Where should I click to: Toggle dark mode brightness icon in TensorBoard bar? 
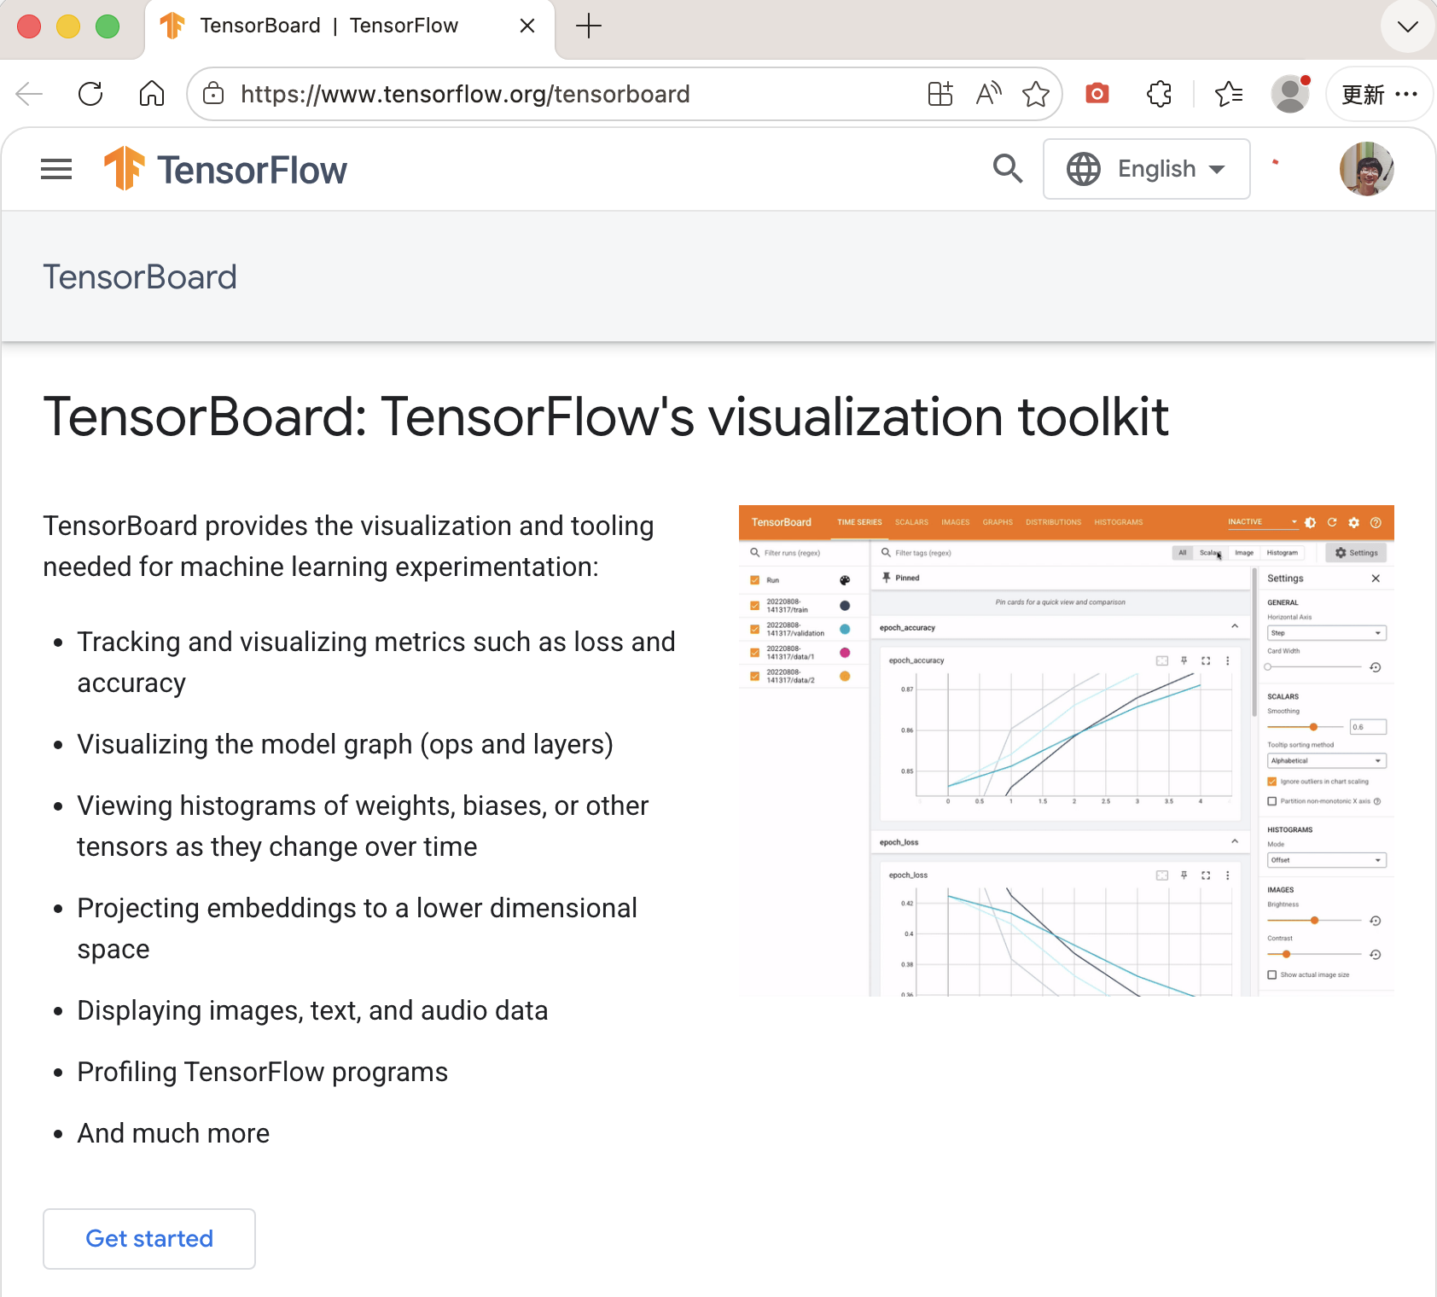[1310, 522]
